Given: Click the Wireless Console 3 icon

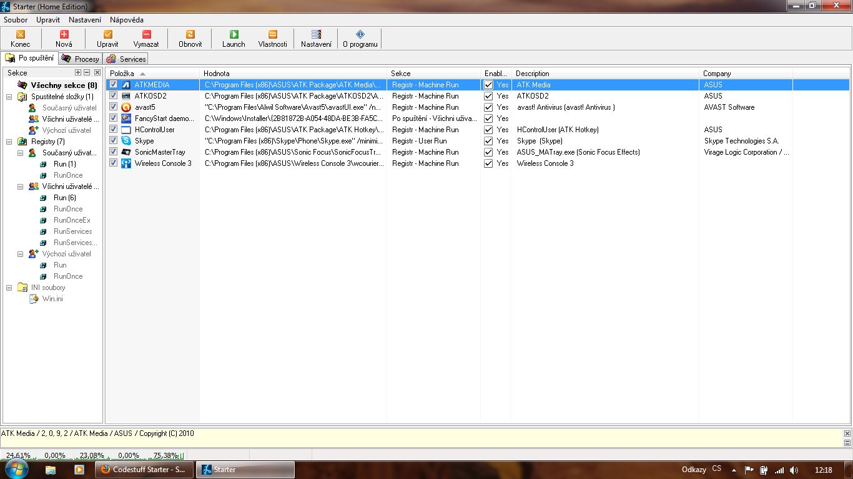Looking at the screenshot, I should pyautogui.click(x=126, y=163).
